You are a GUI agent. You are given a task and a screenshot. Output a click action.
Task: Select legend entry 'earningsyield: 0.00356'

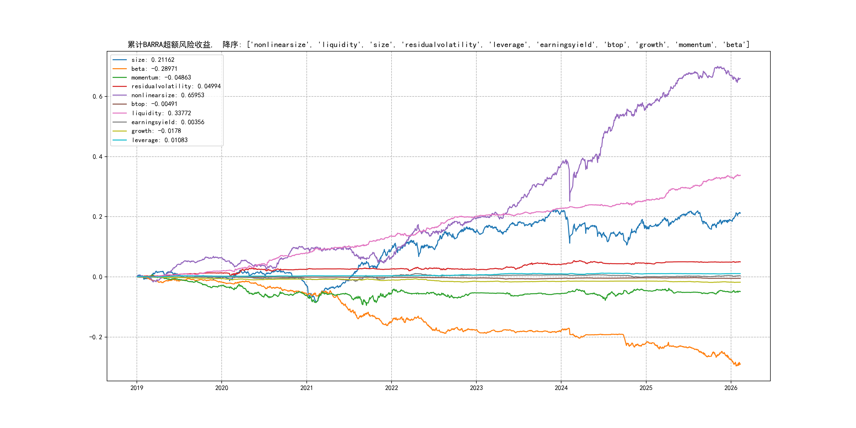coord(168,122)
